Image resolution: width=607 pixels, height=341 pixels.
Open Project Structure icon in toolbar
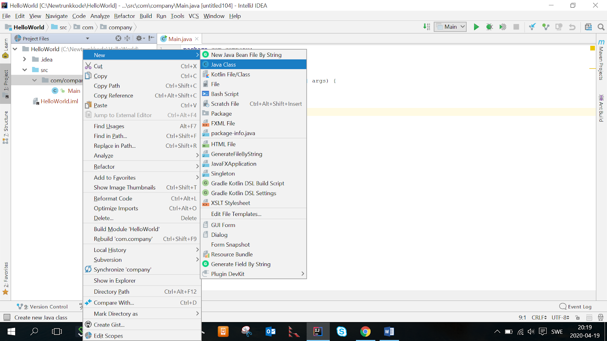[588, 27]
